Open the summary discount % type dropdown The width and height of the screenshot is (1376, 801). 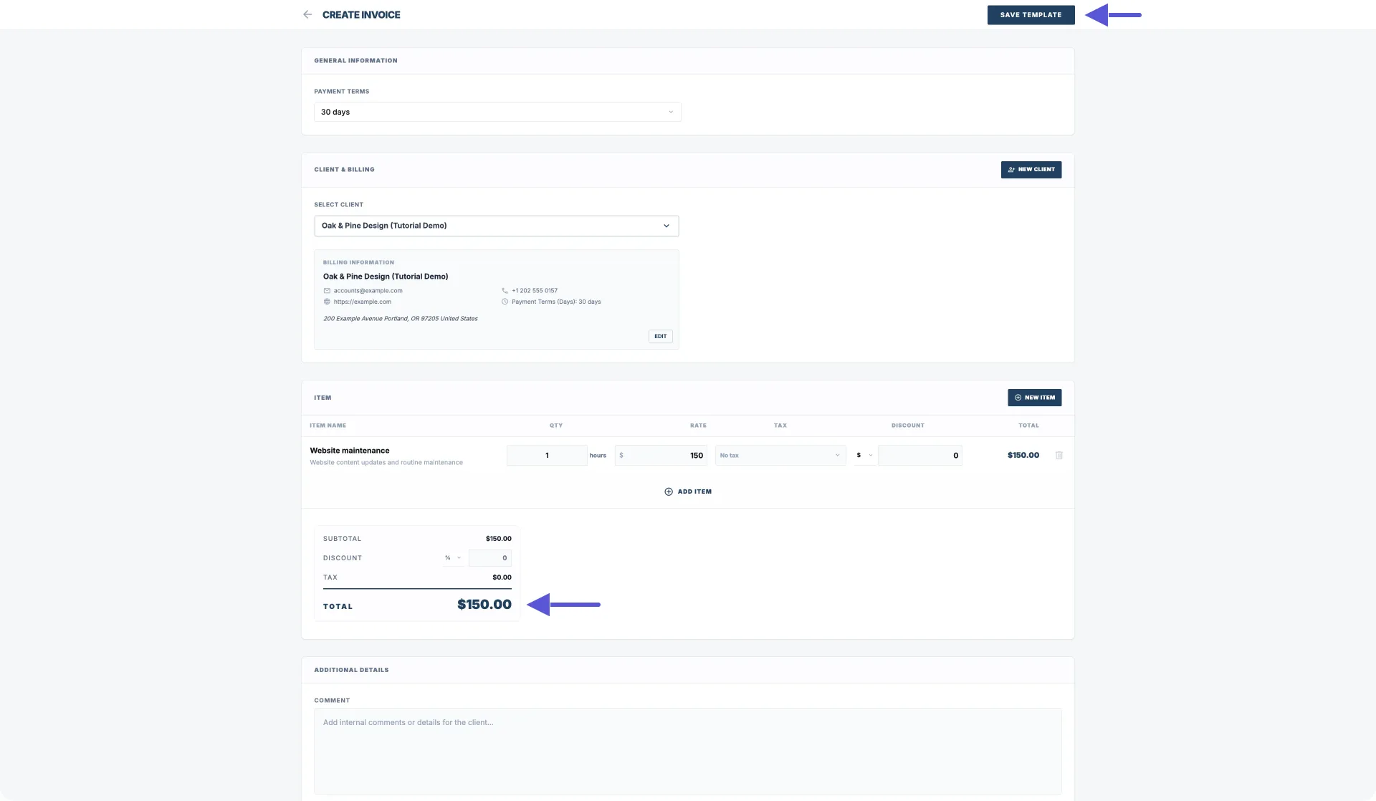coord(453,557)
